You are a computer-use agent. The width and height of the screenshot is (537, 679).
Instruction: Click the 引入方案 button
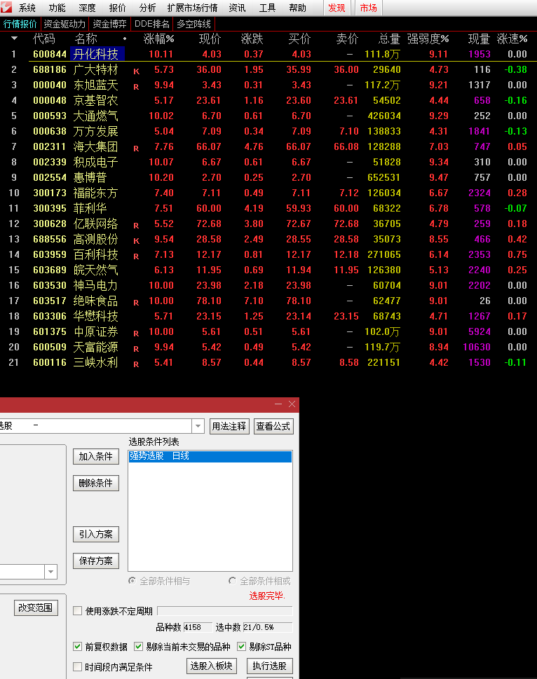pyautogui.click(x=96, y=535)
